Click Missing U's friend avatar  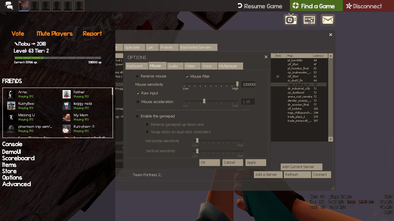pos(11,117)
